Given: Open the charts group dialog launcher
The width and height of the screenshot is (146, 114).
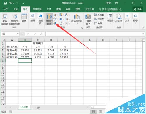Looking at the screenshot, I should (x=82, y=28).
